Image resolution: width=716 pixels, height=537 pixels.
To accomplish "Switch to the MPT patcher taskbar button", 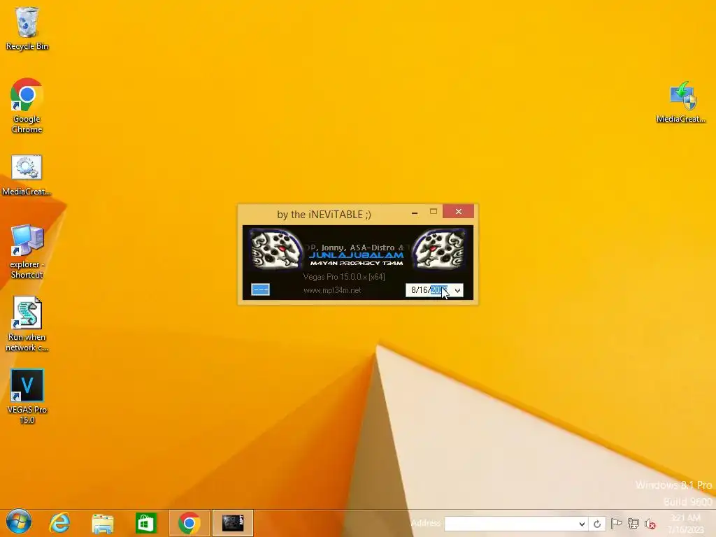I will point(233,523).
